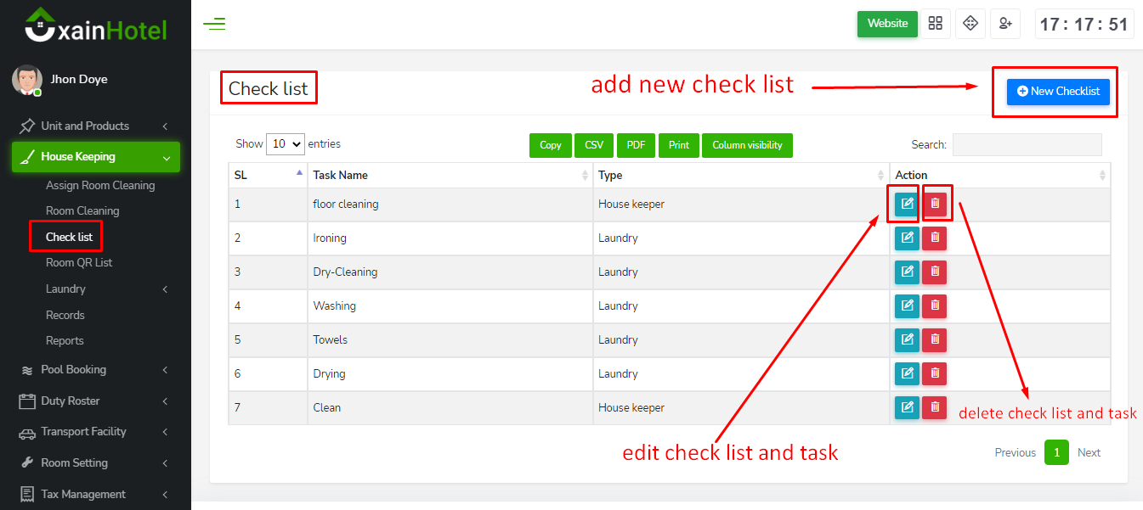Edit the floor cleaning task
Viewport: 1143px width, 510px height.
[907, 204]
